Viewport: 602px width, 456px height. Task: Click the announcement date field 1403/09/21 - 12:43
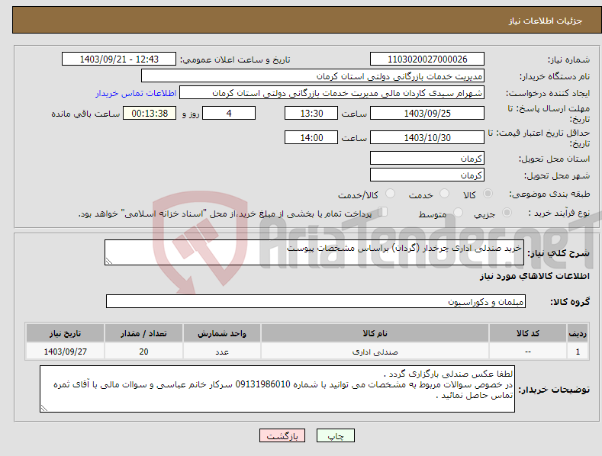tap(118, 59)
